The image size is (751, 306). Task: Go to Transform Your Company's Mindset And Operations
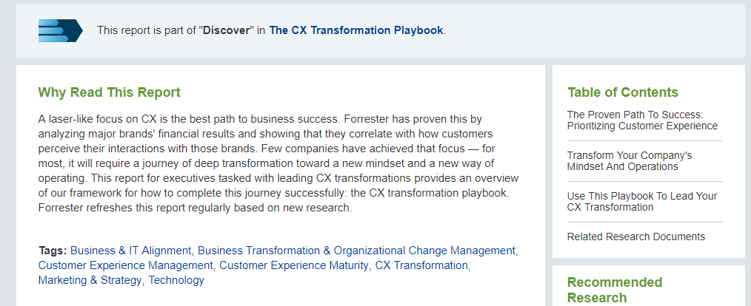click(x=630, y=160)
